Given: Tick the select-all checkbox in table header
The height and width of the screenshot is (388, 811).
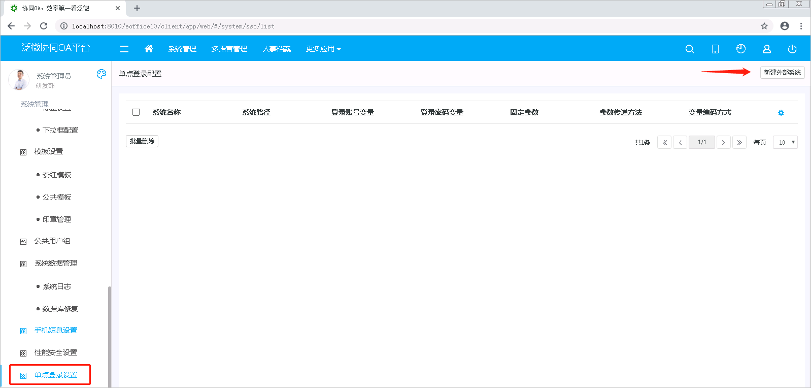Looking at the screenshot, I should pyautogui.click(x=136, y=112).
